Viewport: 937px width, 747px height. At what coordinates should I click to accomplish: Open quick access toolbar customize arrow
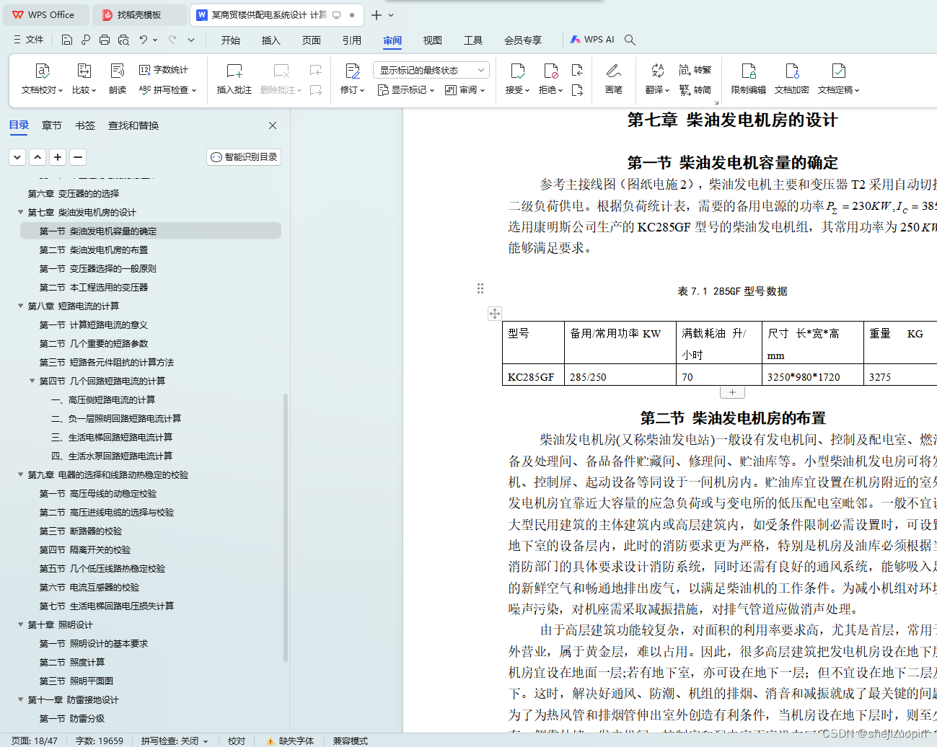191,40
